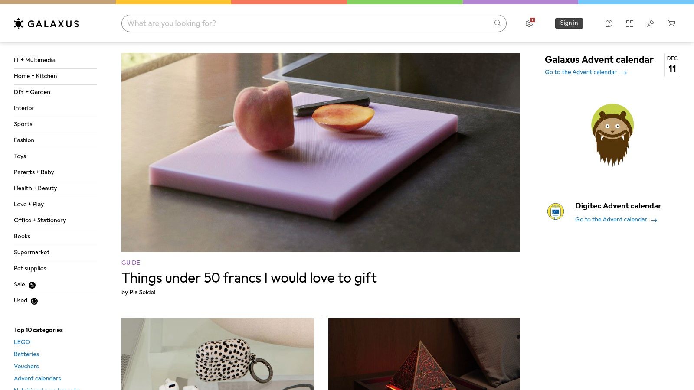The image size is (694, 390).
Task: Open the shopping cart icon
Action: click(671, 23)
